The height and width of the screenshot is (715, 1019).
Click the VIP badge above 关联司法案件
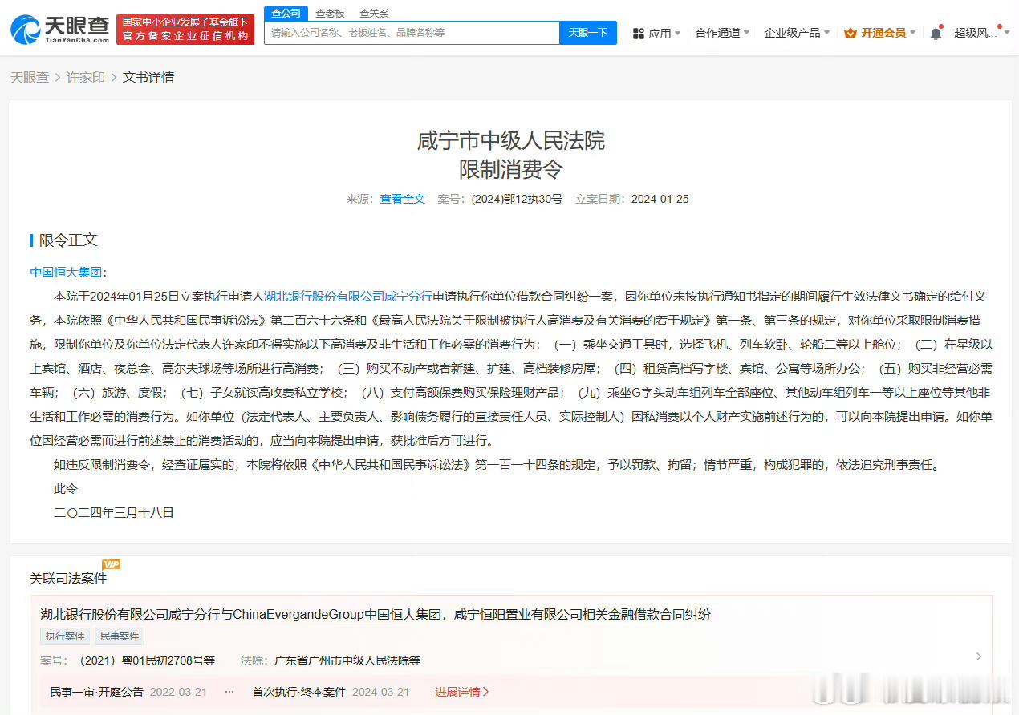pyautogui.click(x=111, y=564)
